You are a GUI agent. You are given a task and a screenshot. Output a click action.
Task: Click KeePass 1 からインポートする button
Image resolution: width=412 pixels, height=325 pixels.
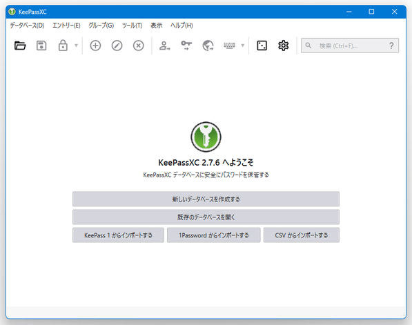click(118, 235)
